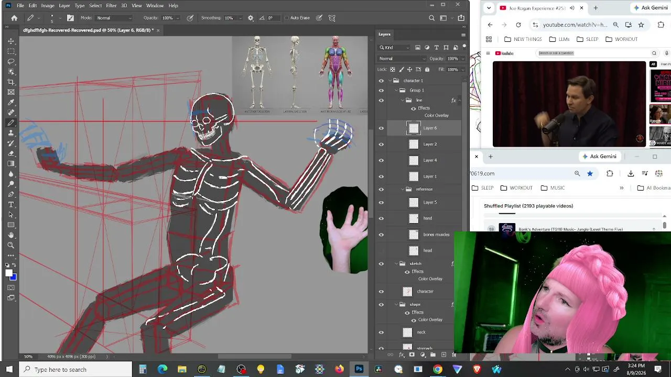Collapse the reference group folder

403,190
